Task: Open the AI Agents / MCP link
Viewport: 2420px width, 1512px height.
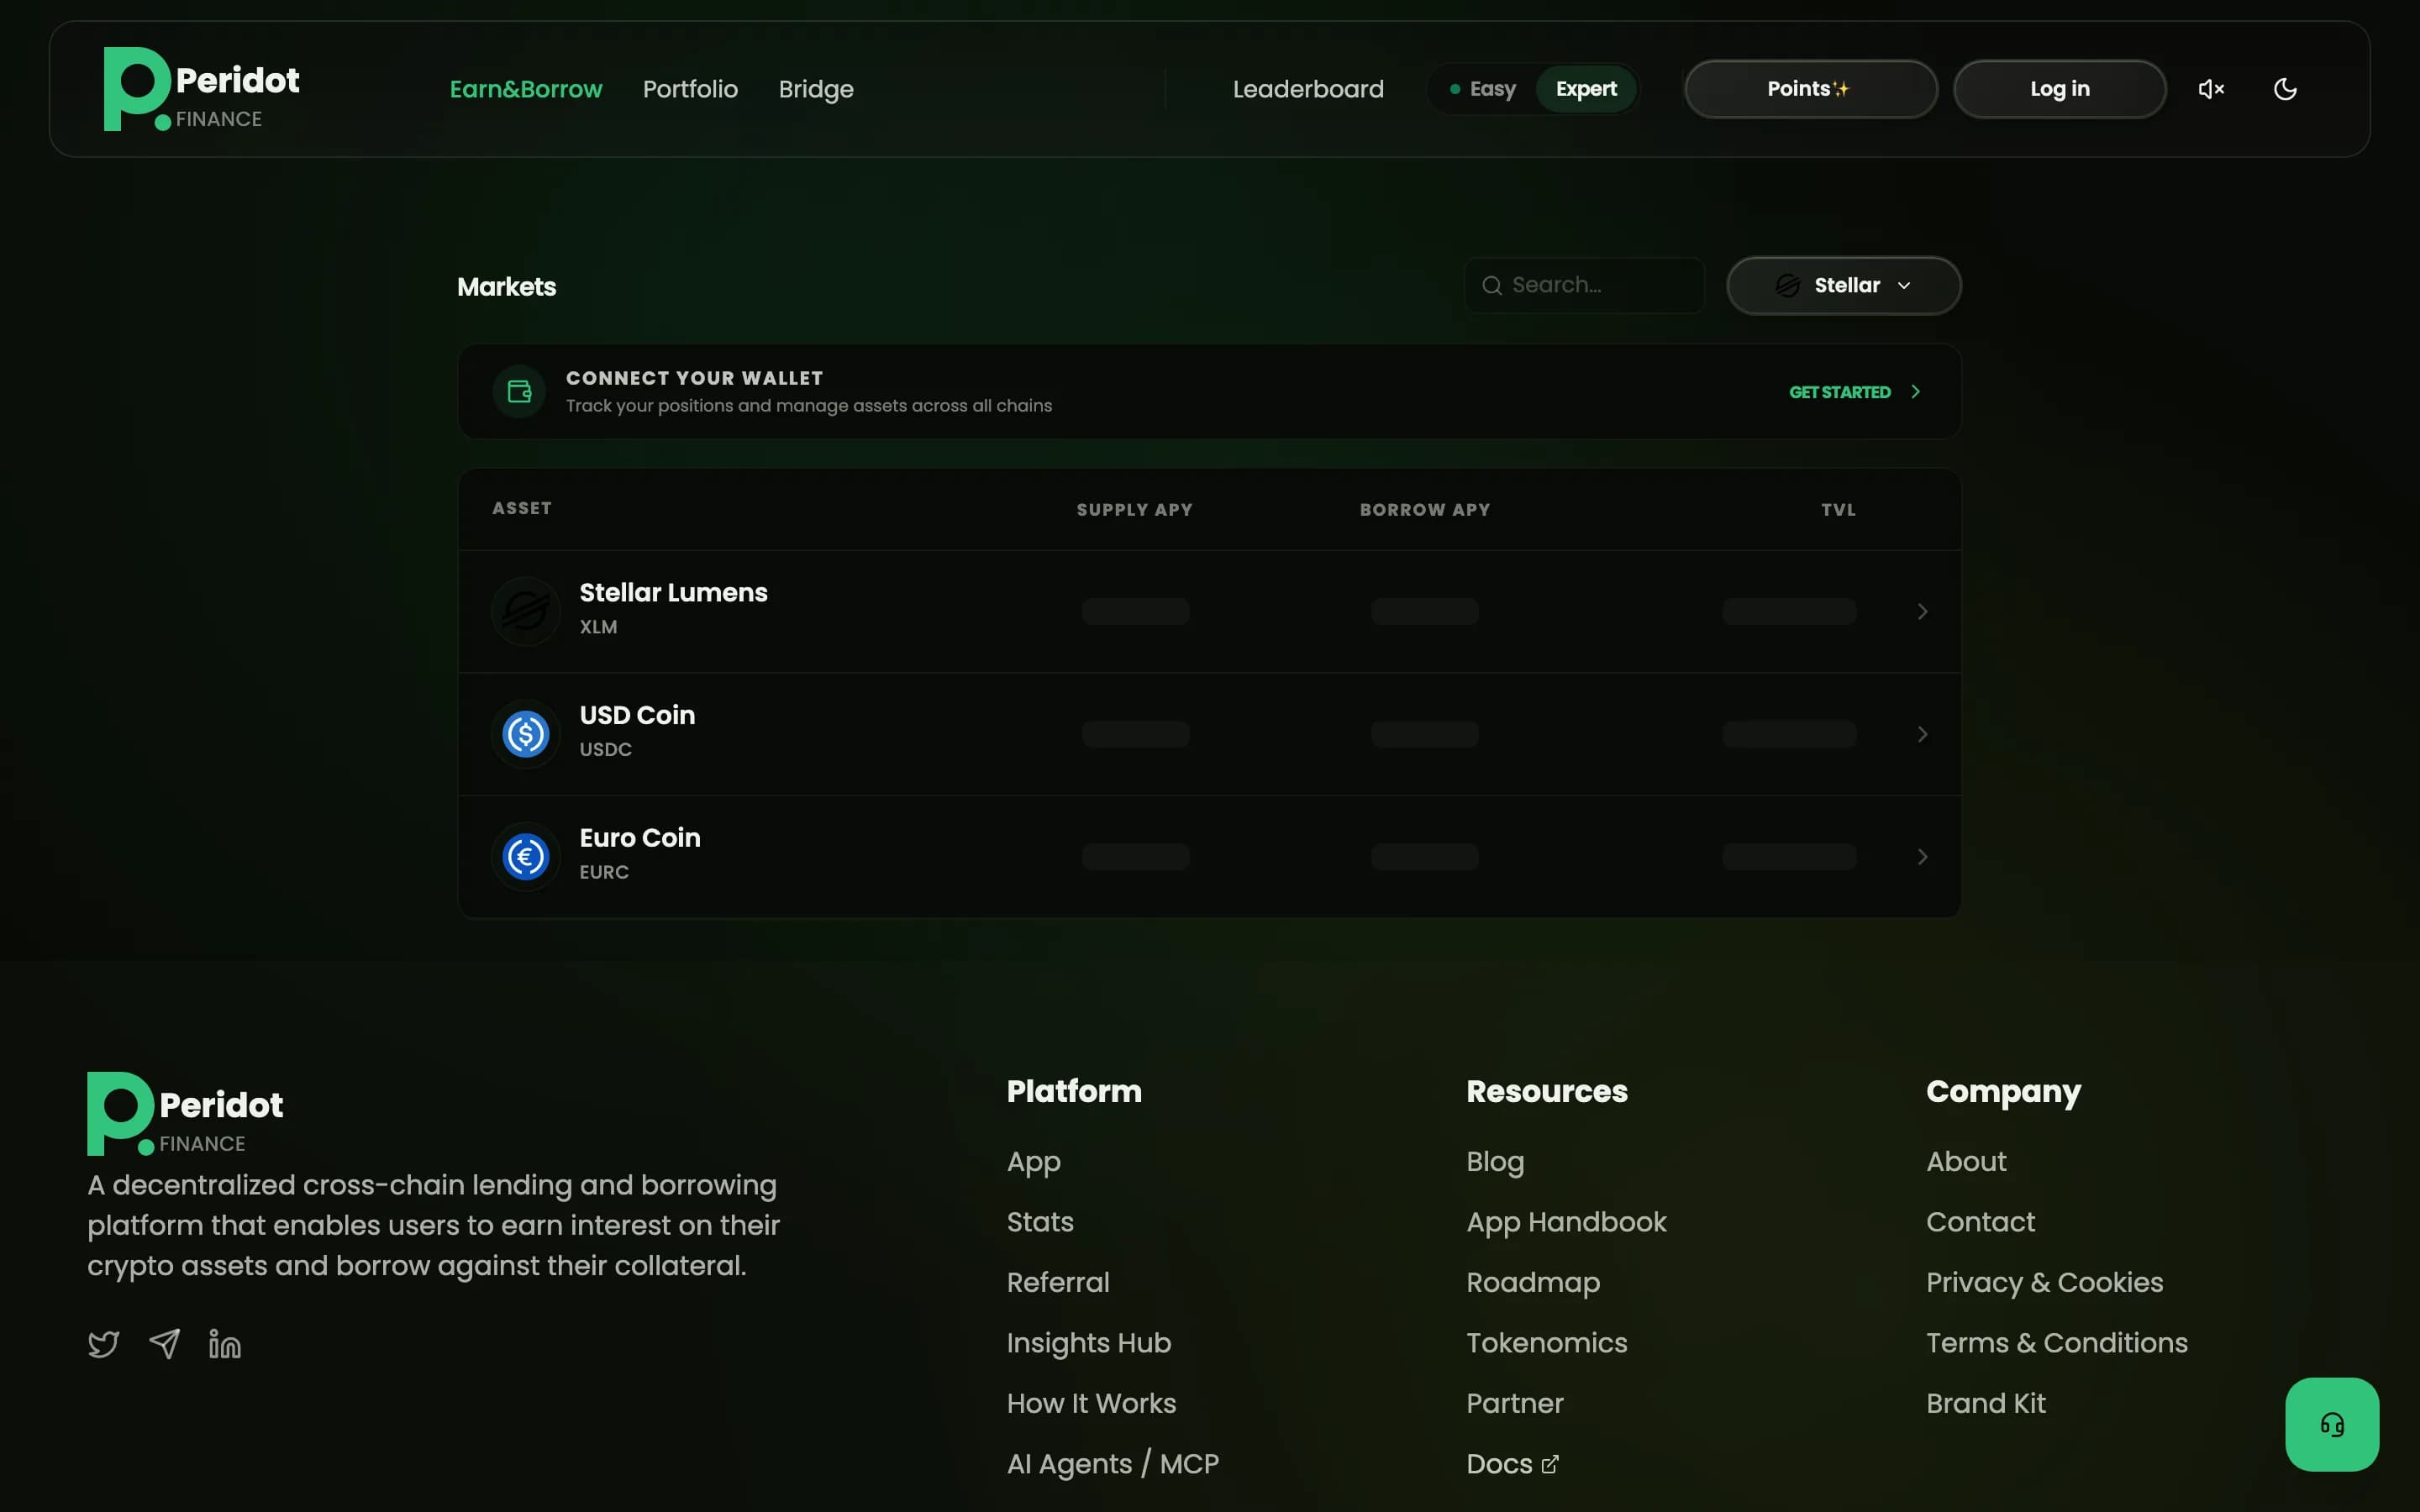Action: [1112, 1464]
